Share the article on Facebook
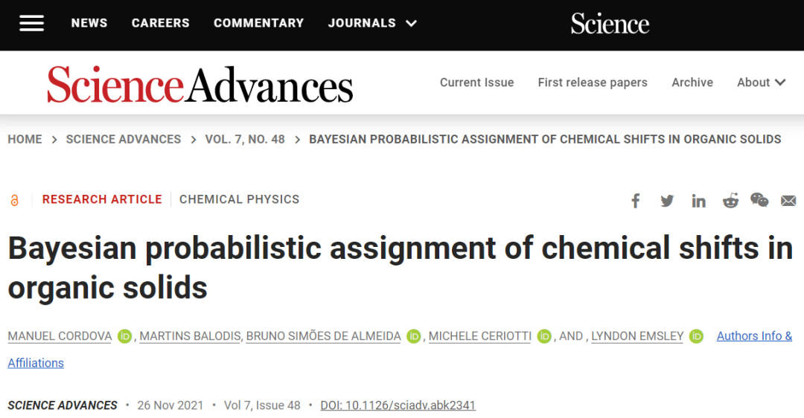The height and width of the screenshot is (418, 804). click(636, 201)
